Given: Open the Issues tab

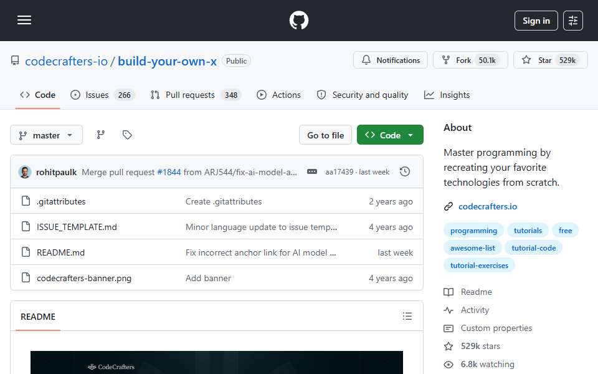Looking at the screenshot, I should [x=102, y=95].
